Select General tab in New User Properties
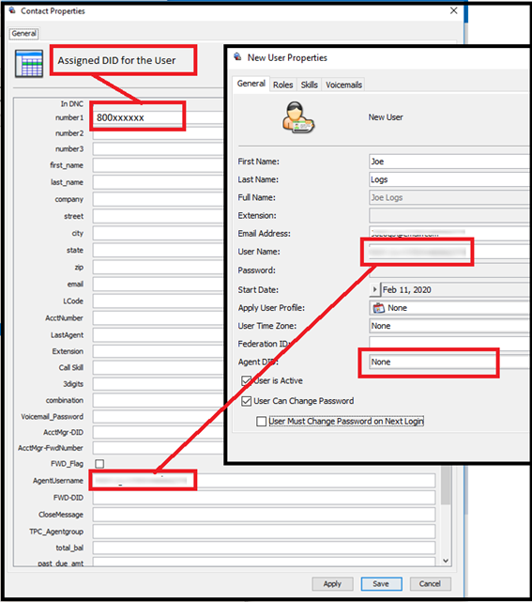The width and height of the screenshot is (532, 602). (x=251, y=84)
